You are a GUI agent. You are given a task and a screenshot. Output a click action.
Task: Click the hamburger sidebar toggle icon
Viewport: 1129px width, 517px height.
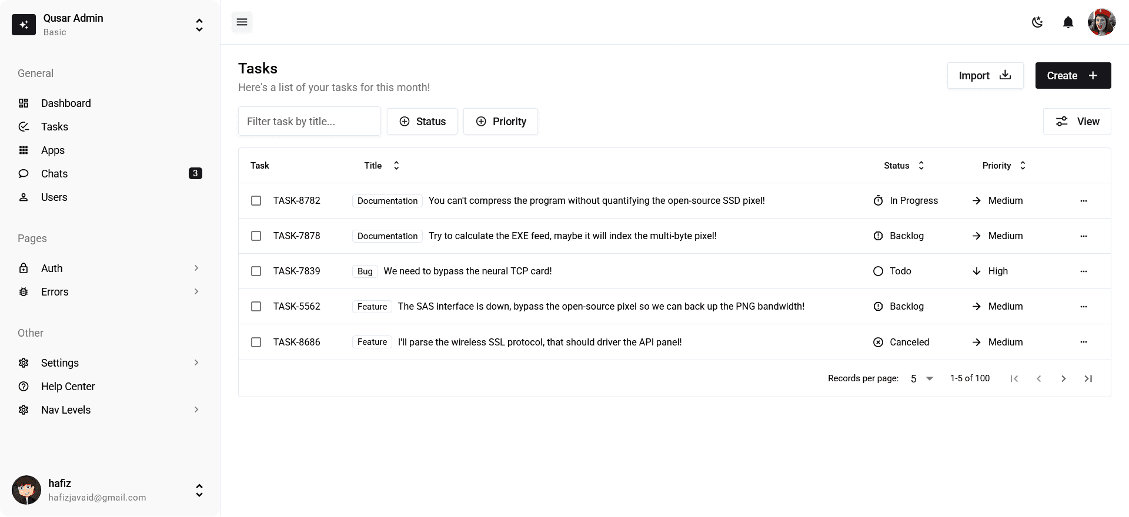[x=242, y=22]
